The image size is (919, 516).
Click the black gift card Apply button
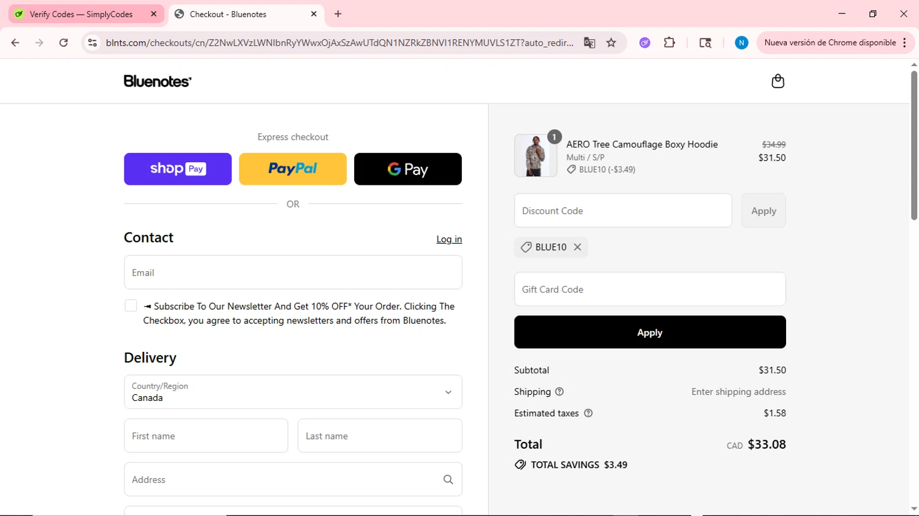click(x=650, y=332)
